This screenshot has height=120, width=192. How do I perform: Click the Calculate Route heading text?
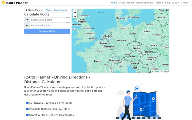click(37, 14)
